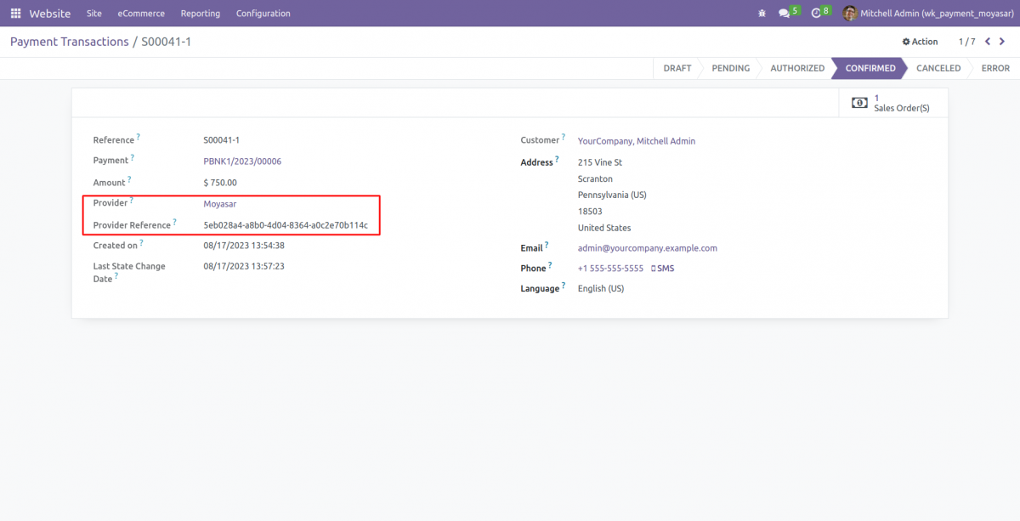This screenshot has width=1020, height=521.
Task: Click the Website app title
Action: click(x=50, y=13)
